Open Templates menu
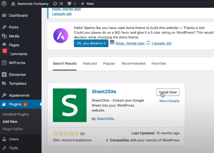This screenshot has height=153, width=214. pyautogui.click(x=18, y=83)
